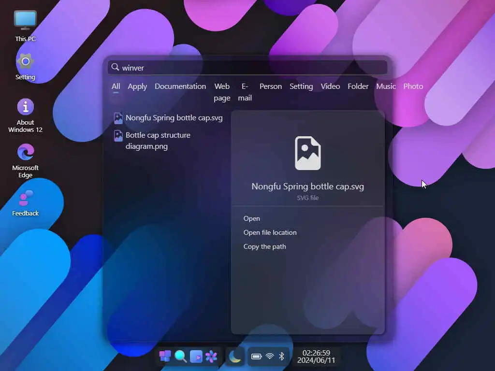Click the Wi-Fi taskbar icon
The height and width of the screenshot is (371, 495).
coord(270,357)
